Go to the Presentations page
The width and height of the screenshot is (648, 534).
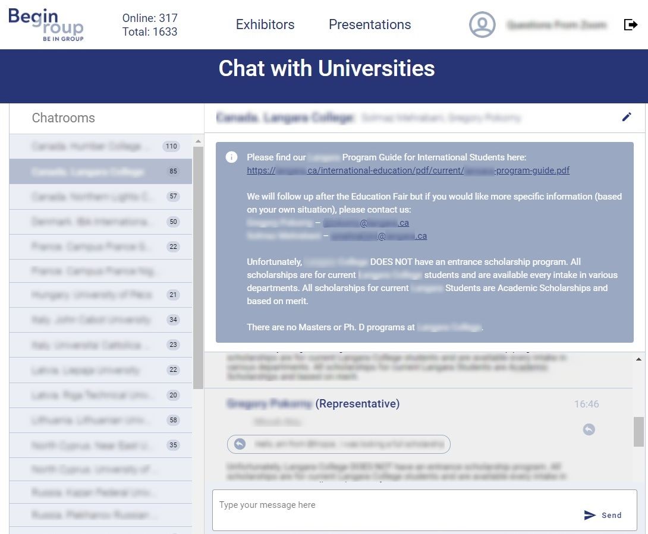tap(370, 24)
